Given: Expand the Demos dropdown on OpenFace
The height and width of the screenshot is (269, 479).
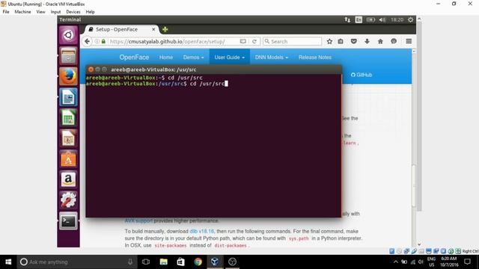Looking at the screenshot, I should [193, 58].
